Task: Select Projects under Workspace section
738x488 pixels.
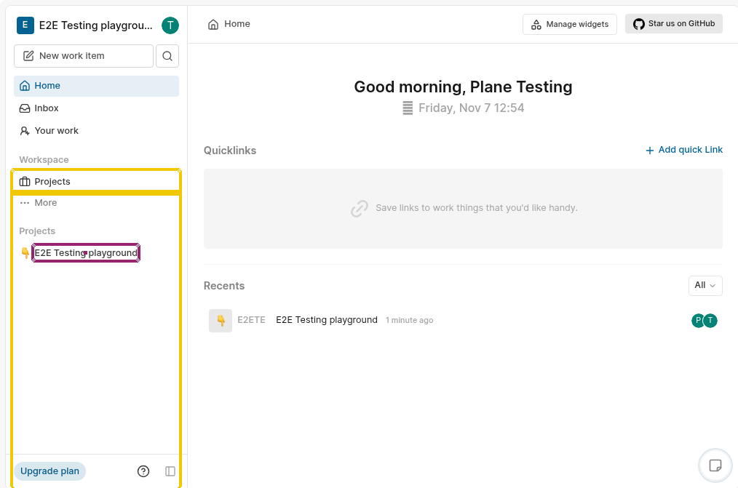Action: pos(52,182)
